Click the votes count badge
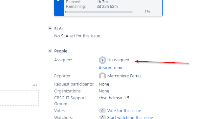 click(102, 111)
